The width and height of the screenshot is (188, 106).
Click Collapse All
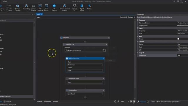coord(132,17)
